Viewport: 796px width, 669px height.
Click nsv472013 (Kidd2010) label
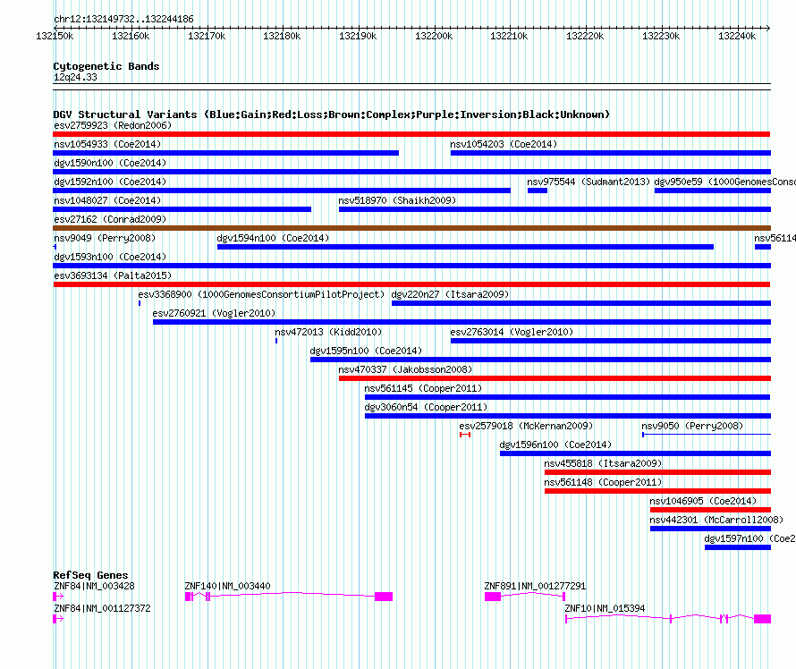(x=328, y=332)
